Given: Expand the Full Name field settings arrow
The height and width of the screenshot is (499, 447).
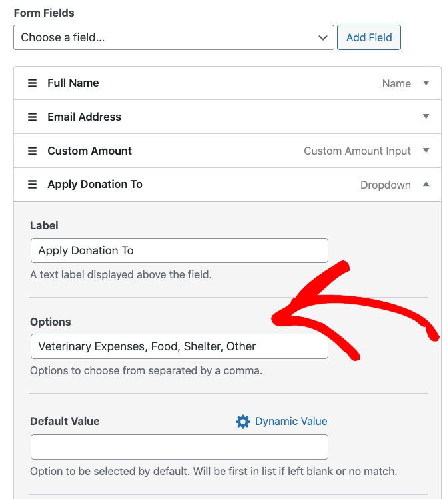Looking at the screenshot, I should click(x=426, y=83).
